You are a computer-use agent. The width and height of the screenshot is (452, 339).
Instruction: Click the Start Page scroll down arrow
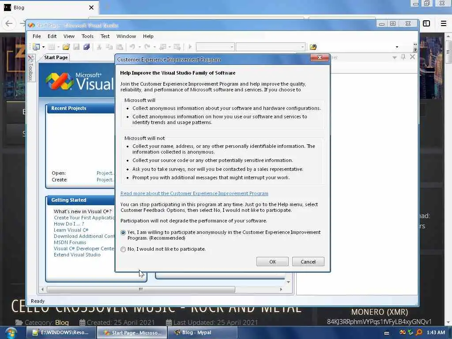[288, 282]
